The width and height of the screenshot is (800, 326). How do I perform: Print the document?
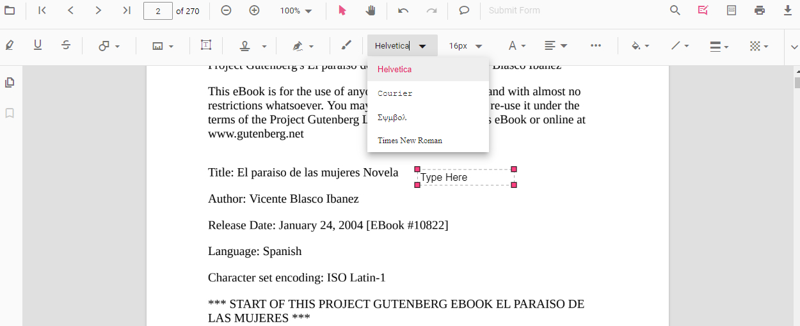759,10
